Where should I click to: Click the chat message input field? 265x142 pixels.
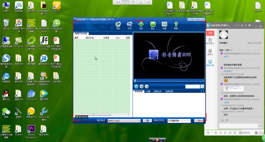pos(238,126)
